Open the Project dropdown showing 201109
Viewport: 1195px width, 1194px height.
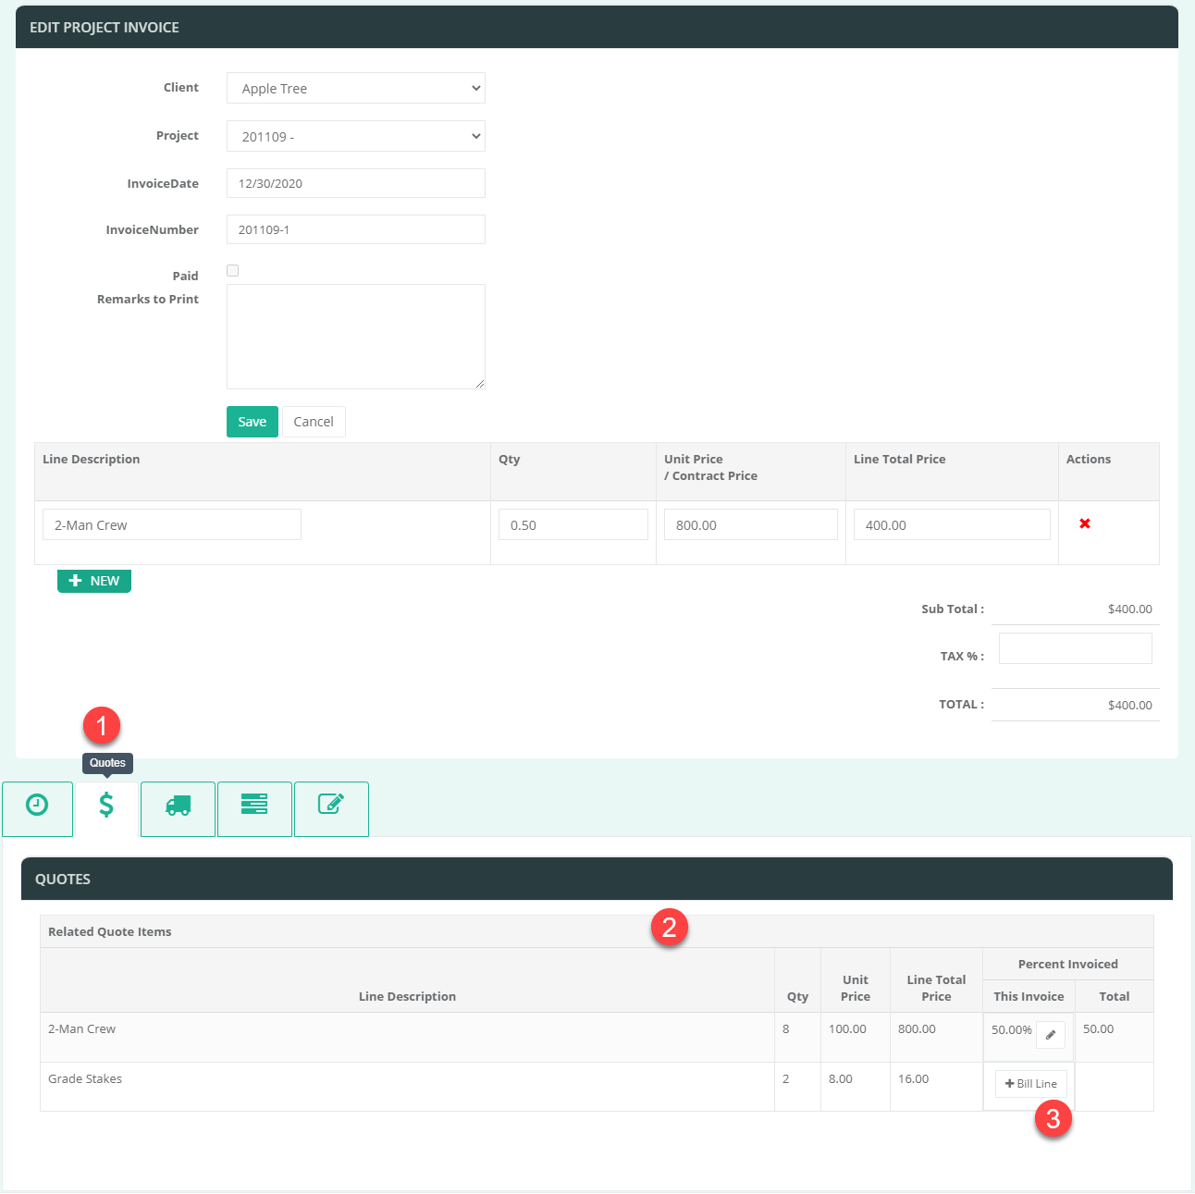(x=355, y=137)
